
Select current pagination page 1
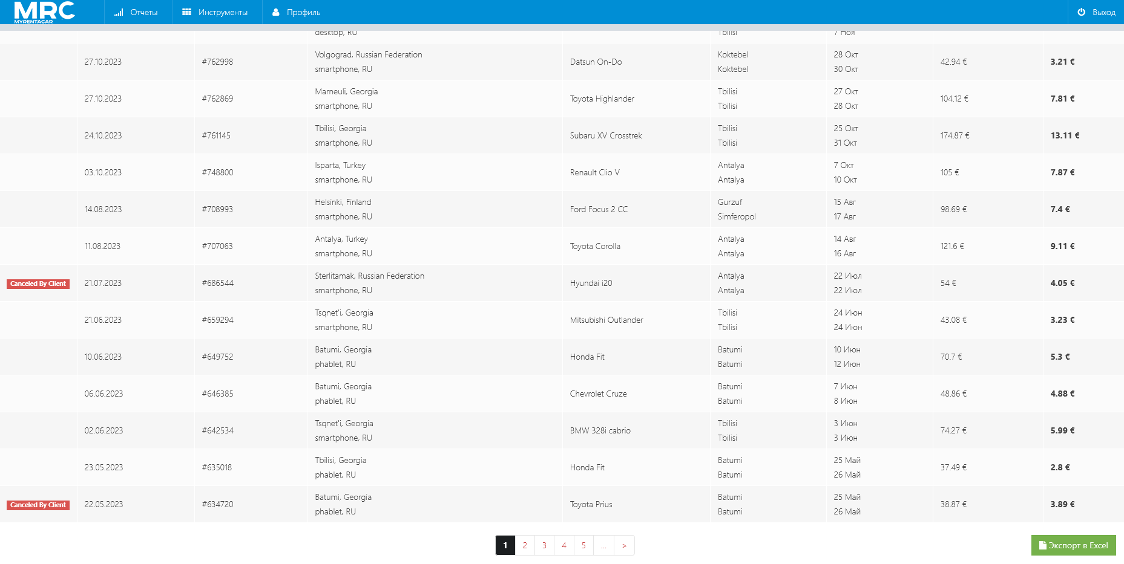505,545
